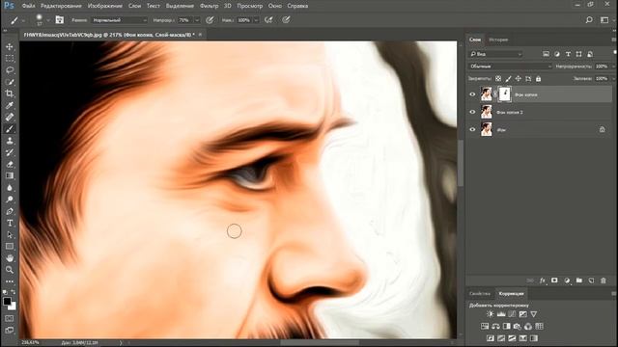Add Color Balance adjustment
618x347 pixels.
[x=495, y=326]
